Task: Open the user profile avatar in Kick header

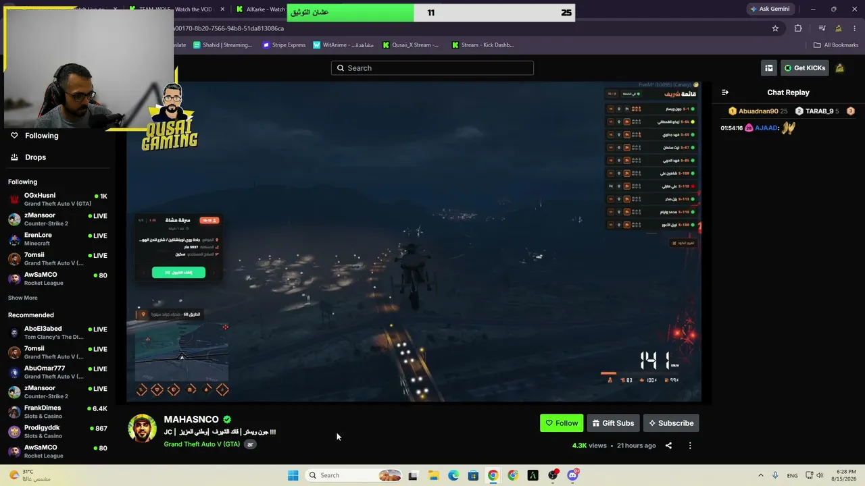Action: (x=840, y=67)
